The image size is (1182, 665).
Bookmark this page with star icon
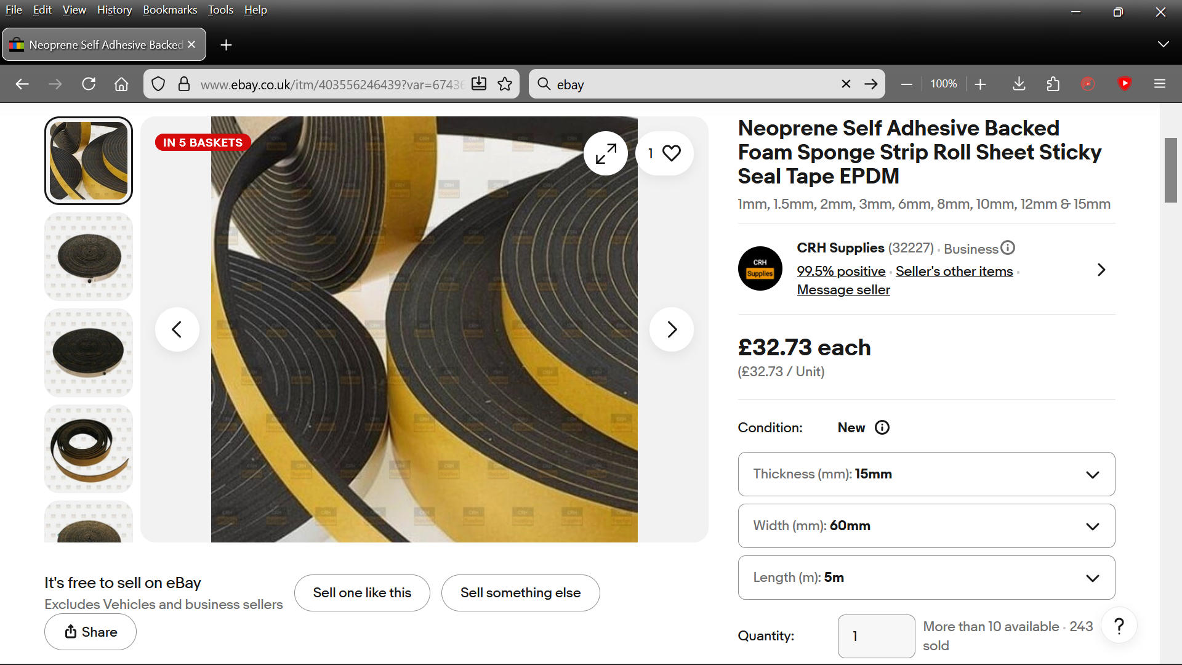coord(505,84)
